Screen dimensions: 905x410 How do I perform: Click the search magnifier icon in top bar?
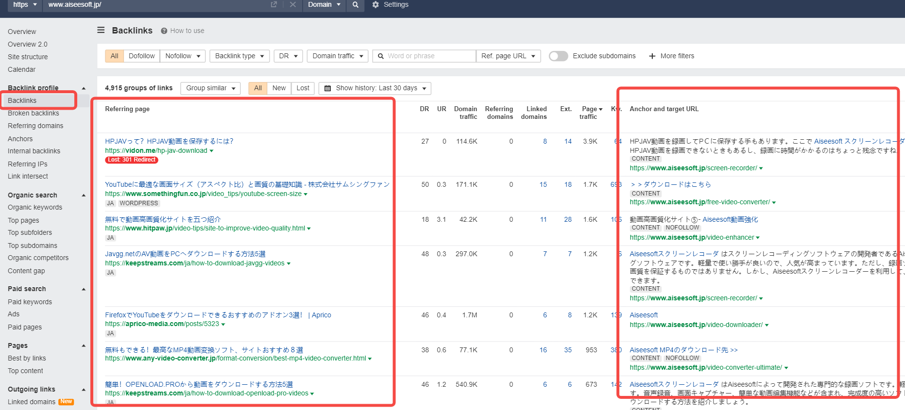tap(356, 5)
